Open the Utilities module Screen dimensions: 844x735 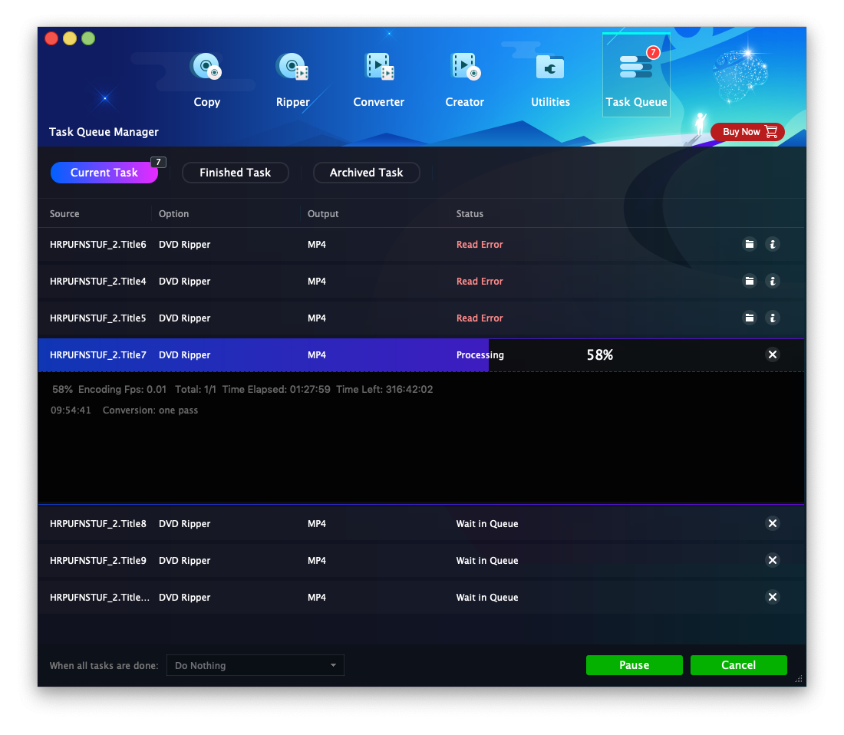pyautogui.click(x=550, y=80)
